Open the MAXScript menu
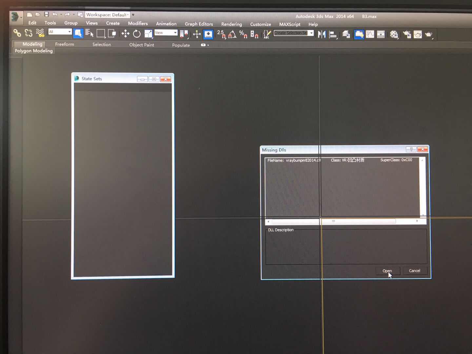 290,24
